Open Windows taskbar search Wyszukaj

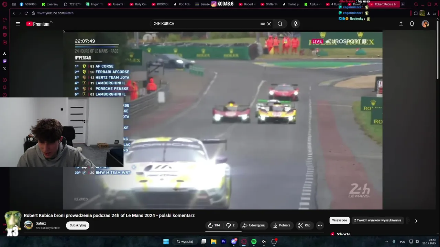click(x=185, y=242)
